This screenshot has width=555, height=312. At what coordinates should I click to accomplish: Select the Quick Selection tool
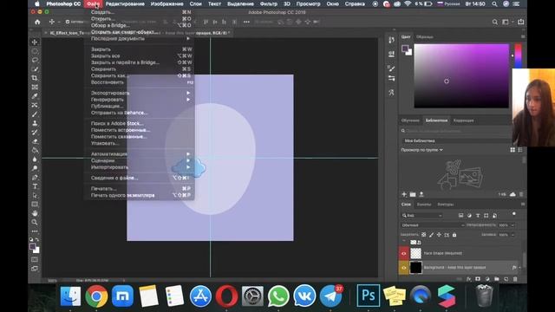35,69
